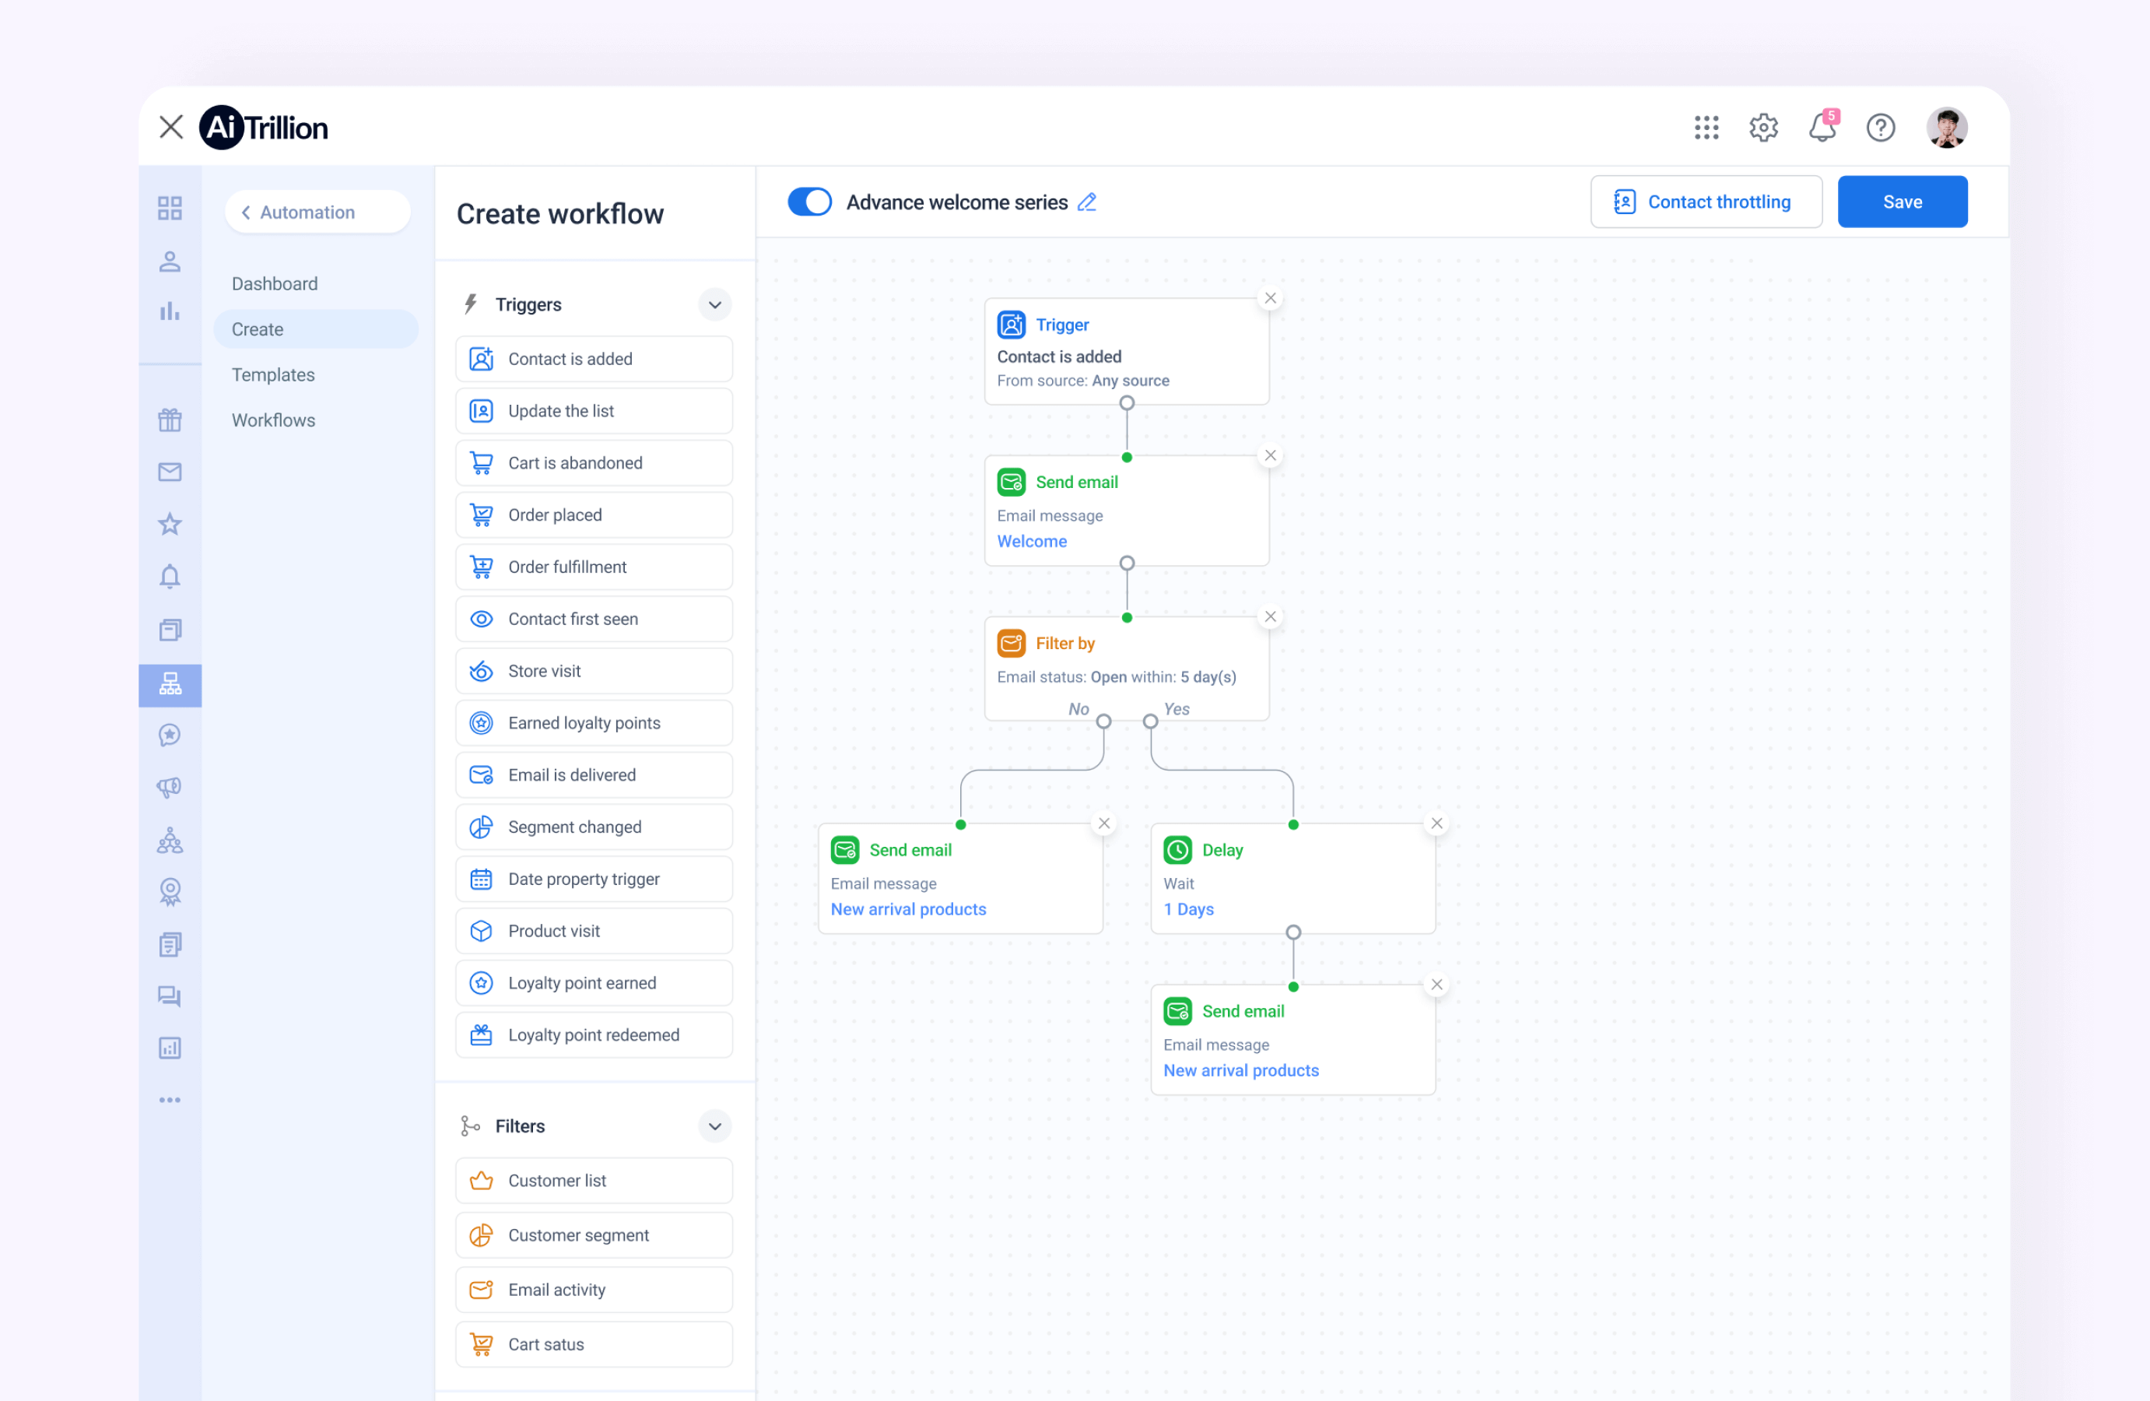Open the dashboard grid icon in the sidebar
The height and width of the screenshot is (1401, 2150).
coord(170,208)
